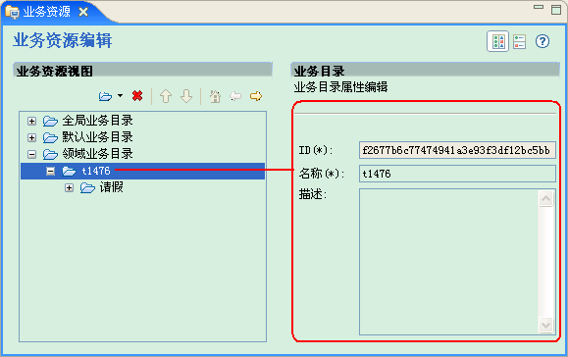
Task: Toggle the list layout view button
Action: coord(520,41)
